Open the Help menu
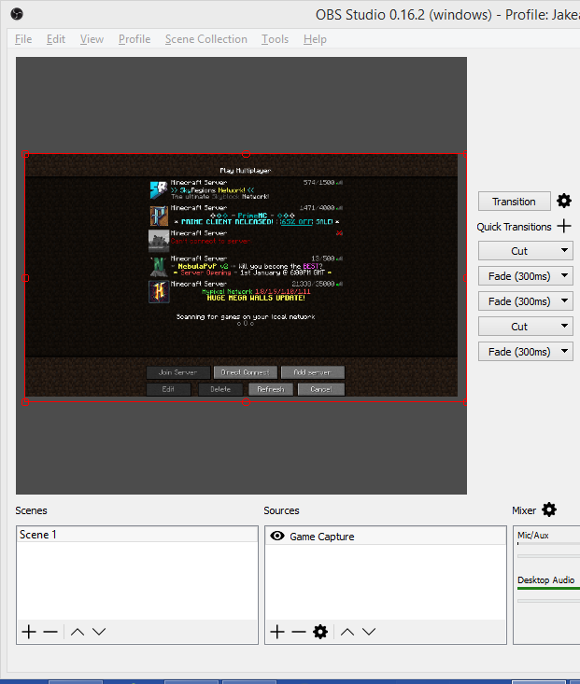Image resolution: width=580 pixels, height=684 pixels. click(315, 39)
